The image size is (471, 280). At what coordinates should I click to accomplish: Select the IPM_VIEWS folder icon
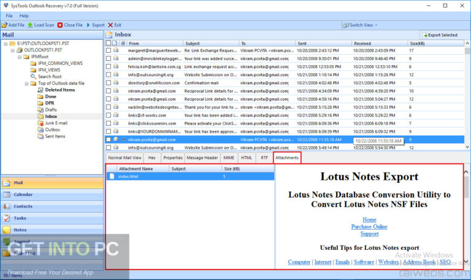(x=33, y=70)
